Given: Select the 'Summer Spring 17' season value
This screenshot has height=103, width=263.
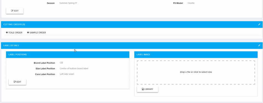Looking at the screenshot, I should click(68, 3).
